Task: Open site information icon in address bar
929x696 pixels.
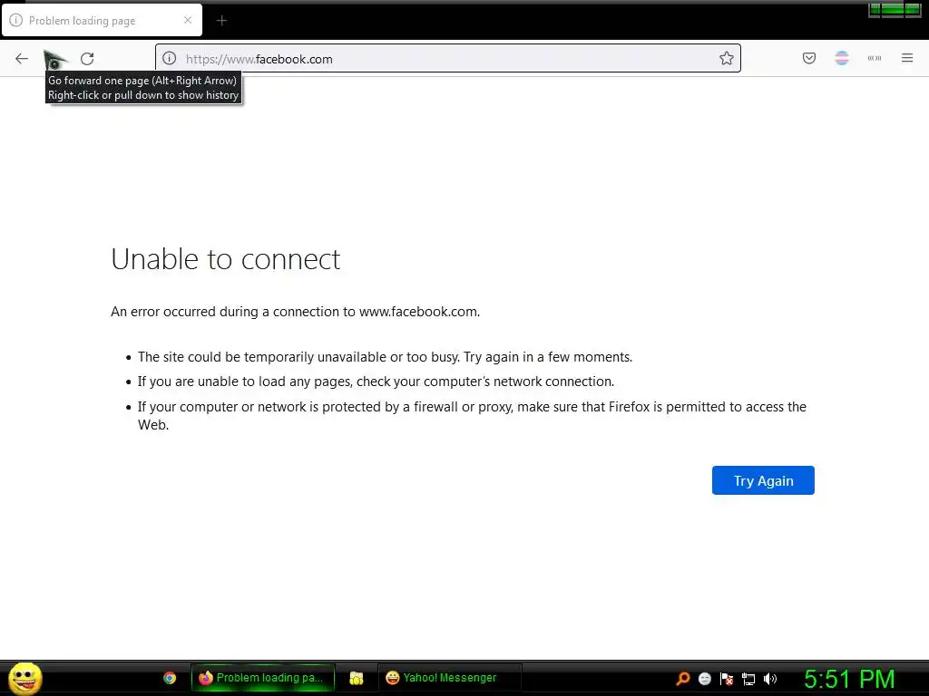Action: pos(170,58)
